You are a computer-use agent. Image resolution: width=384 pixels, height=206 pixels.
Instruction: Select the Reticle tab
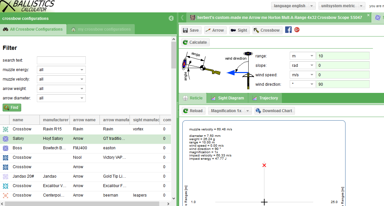click(193, 98)
